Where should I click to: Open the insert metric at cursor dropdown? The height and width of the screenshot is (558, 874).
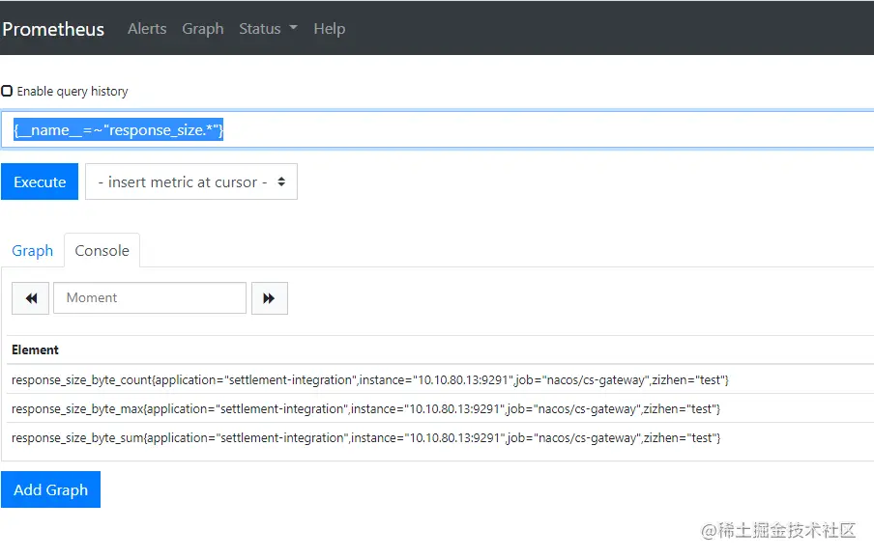190,181
